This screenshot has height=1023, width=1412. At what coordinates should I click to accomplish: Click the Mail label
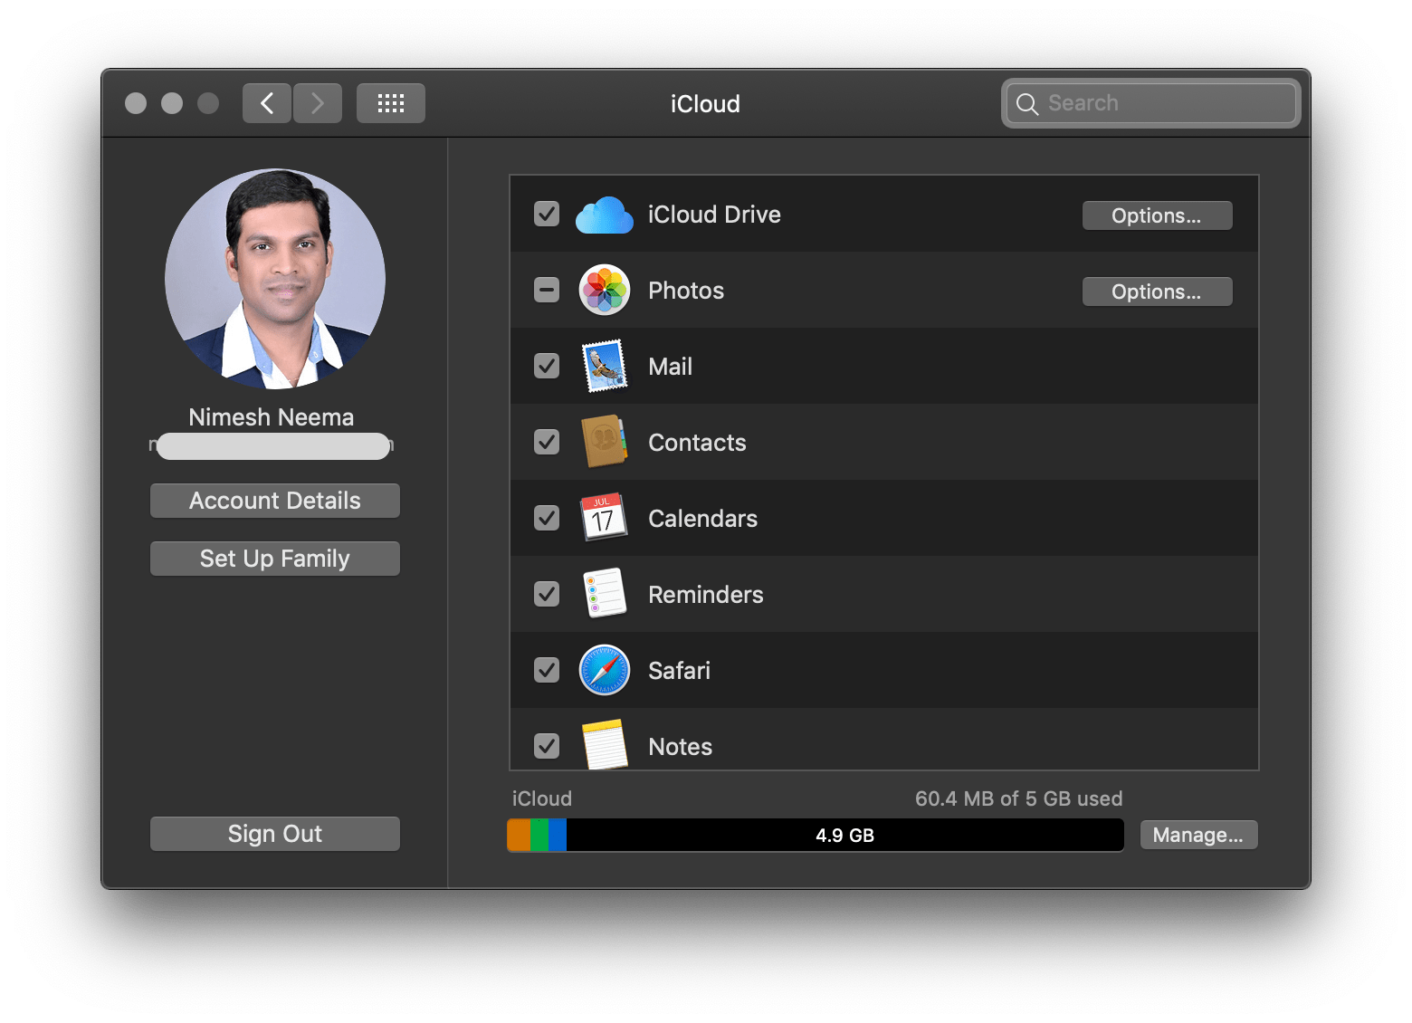coord(671,367)
